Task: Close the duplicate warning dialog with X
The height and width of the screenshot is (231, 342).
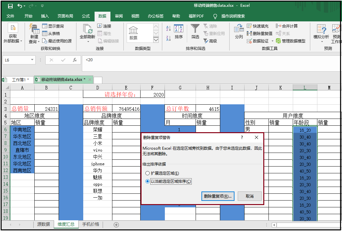Action: pos(256,137)
